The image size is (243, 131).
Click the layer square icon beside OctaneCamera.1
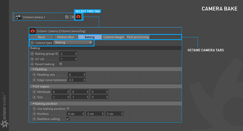point(67,17)
